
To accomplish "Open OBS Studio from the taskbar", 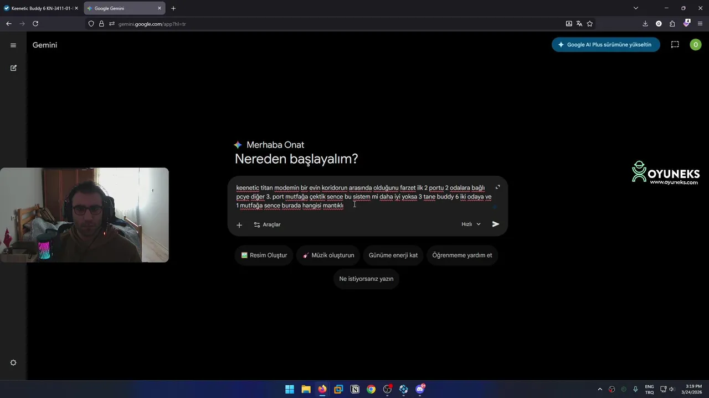I will click(x=387, y=389).
